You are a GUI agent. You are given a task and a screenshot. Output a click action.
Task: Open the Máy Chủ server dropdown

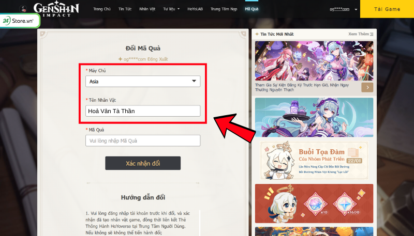[x=143, y=82]
